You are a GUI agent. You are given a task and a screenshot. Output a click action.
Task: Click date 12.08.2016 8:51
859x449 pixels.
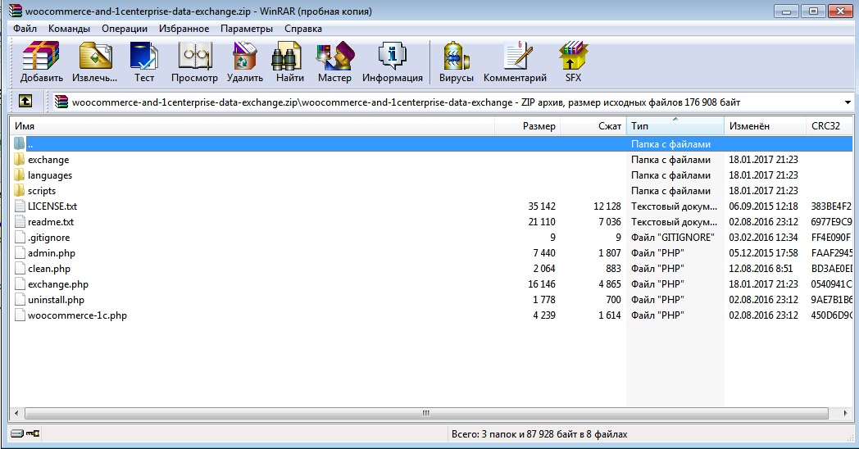[761, 268]
